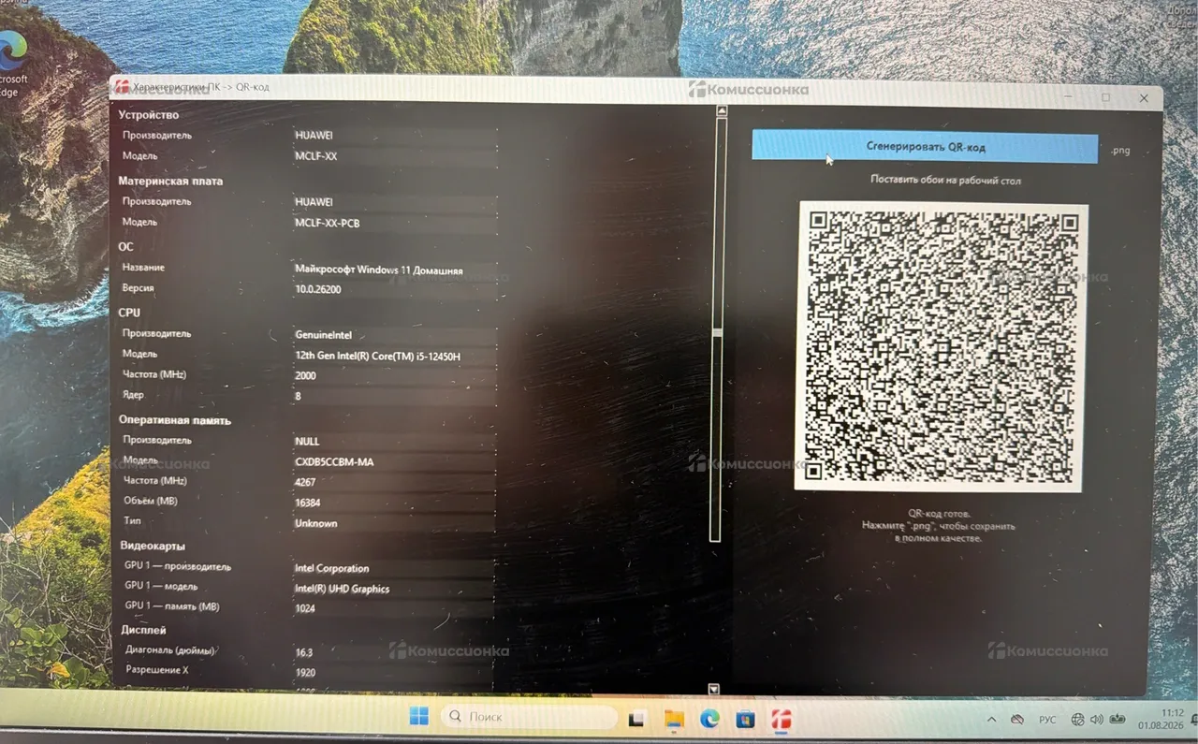1198x744 pixels.
Task: Click the cloud sync icon in the system tray
Action: coord(1017,720)
